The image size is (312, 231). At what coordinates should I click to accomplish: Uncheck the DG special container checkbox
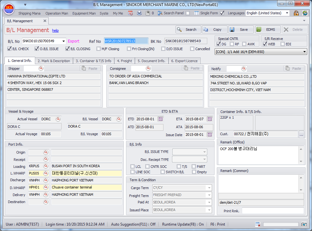219,44
